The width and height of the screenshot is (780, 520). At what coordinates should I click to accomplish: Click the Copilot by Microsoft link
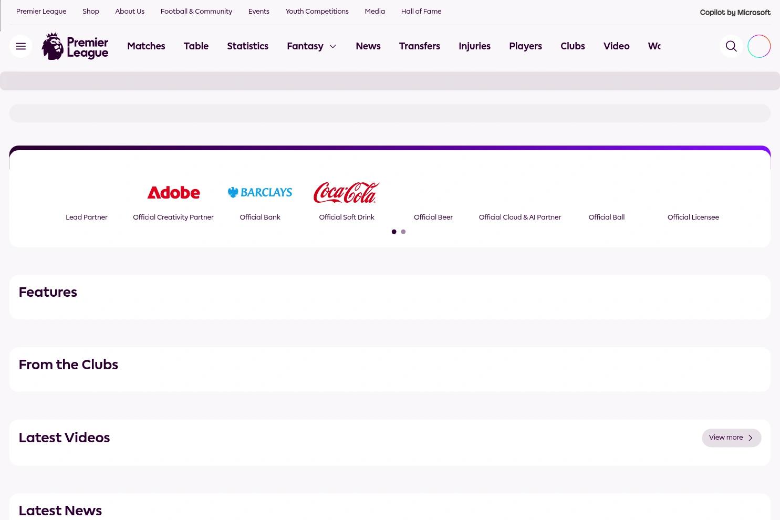point(735,13)
